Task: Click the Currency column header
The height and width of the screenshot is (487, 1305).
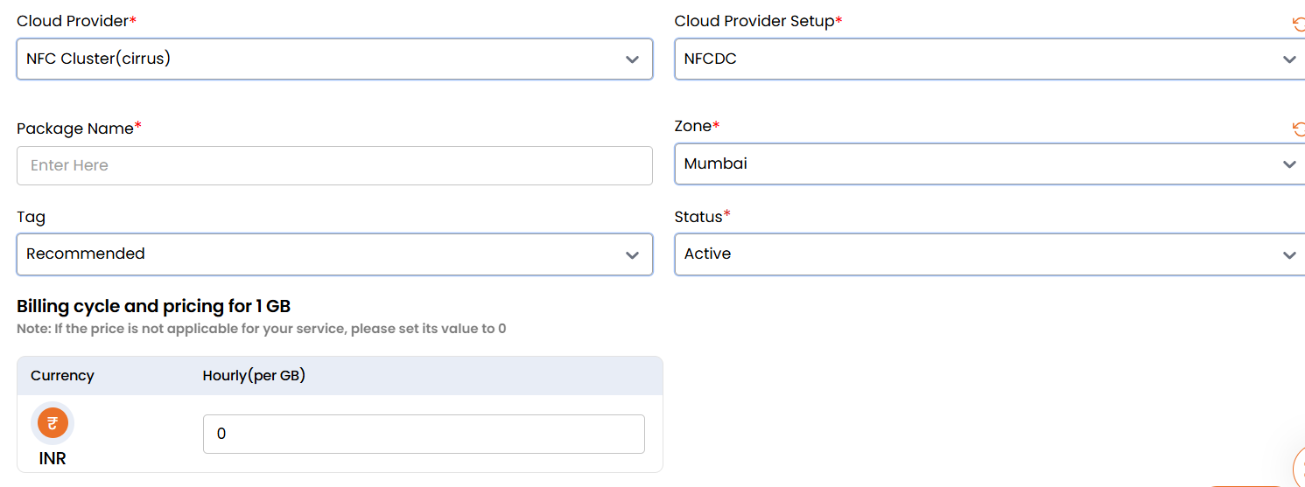Action: [62, 376]
